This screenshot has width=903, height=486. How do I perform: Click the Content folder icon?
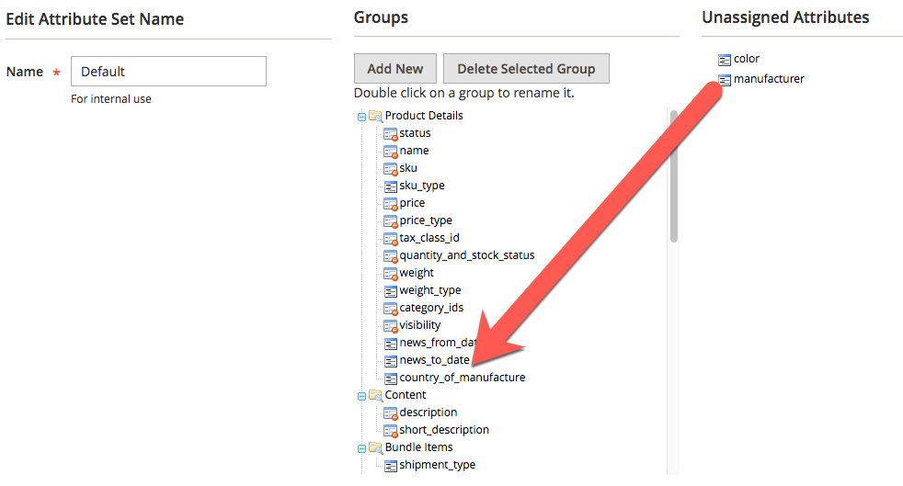click(375, 396)
